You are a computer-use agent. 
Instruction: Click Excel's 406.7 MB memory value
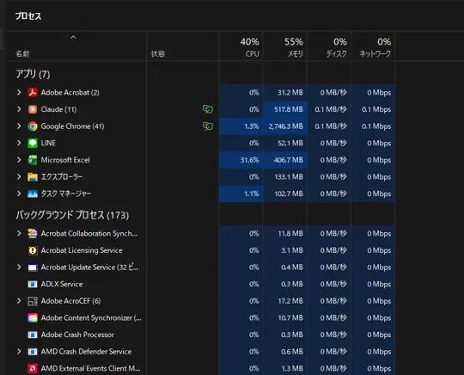(x=289, y=160)
